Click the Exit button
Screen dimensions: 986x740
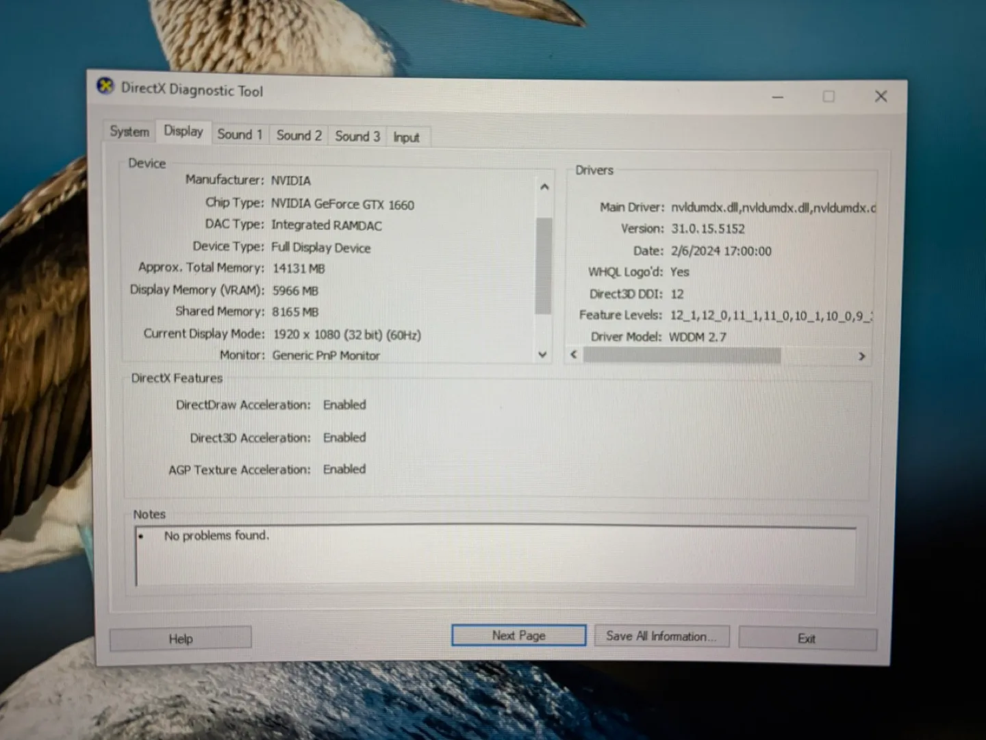[x=807, y=637]
